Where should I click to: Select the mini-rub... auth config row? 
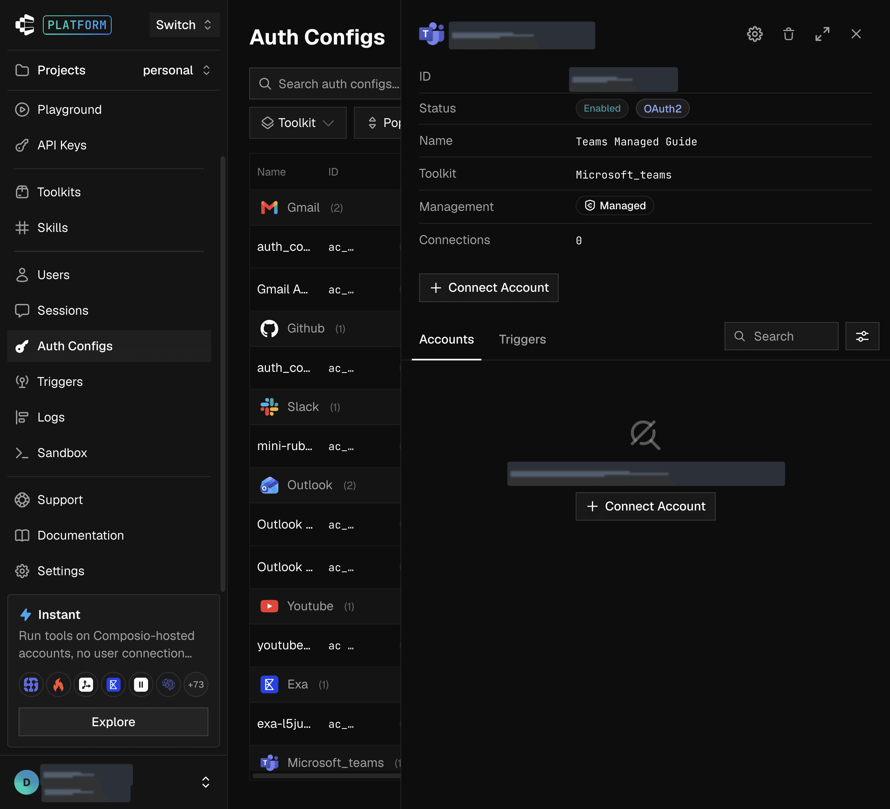click(325, 446)
